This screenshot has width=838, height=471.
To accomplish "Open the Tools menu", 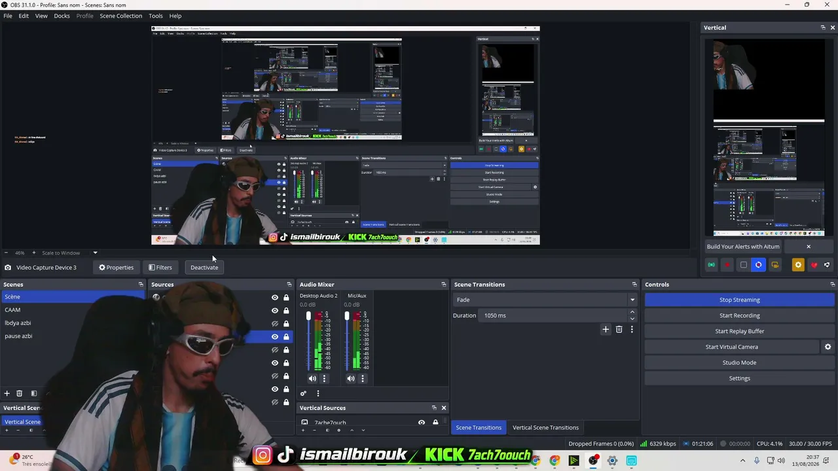I will (x=156, y=16).
